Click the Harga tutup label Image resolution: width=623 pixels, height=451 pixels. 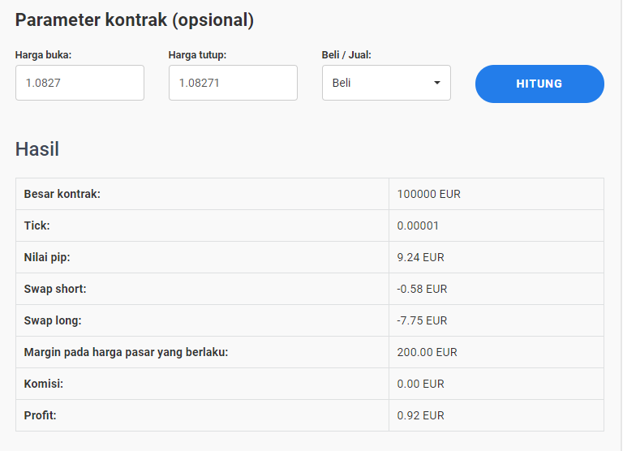click(197, 55)
